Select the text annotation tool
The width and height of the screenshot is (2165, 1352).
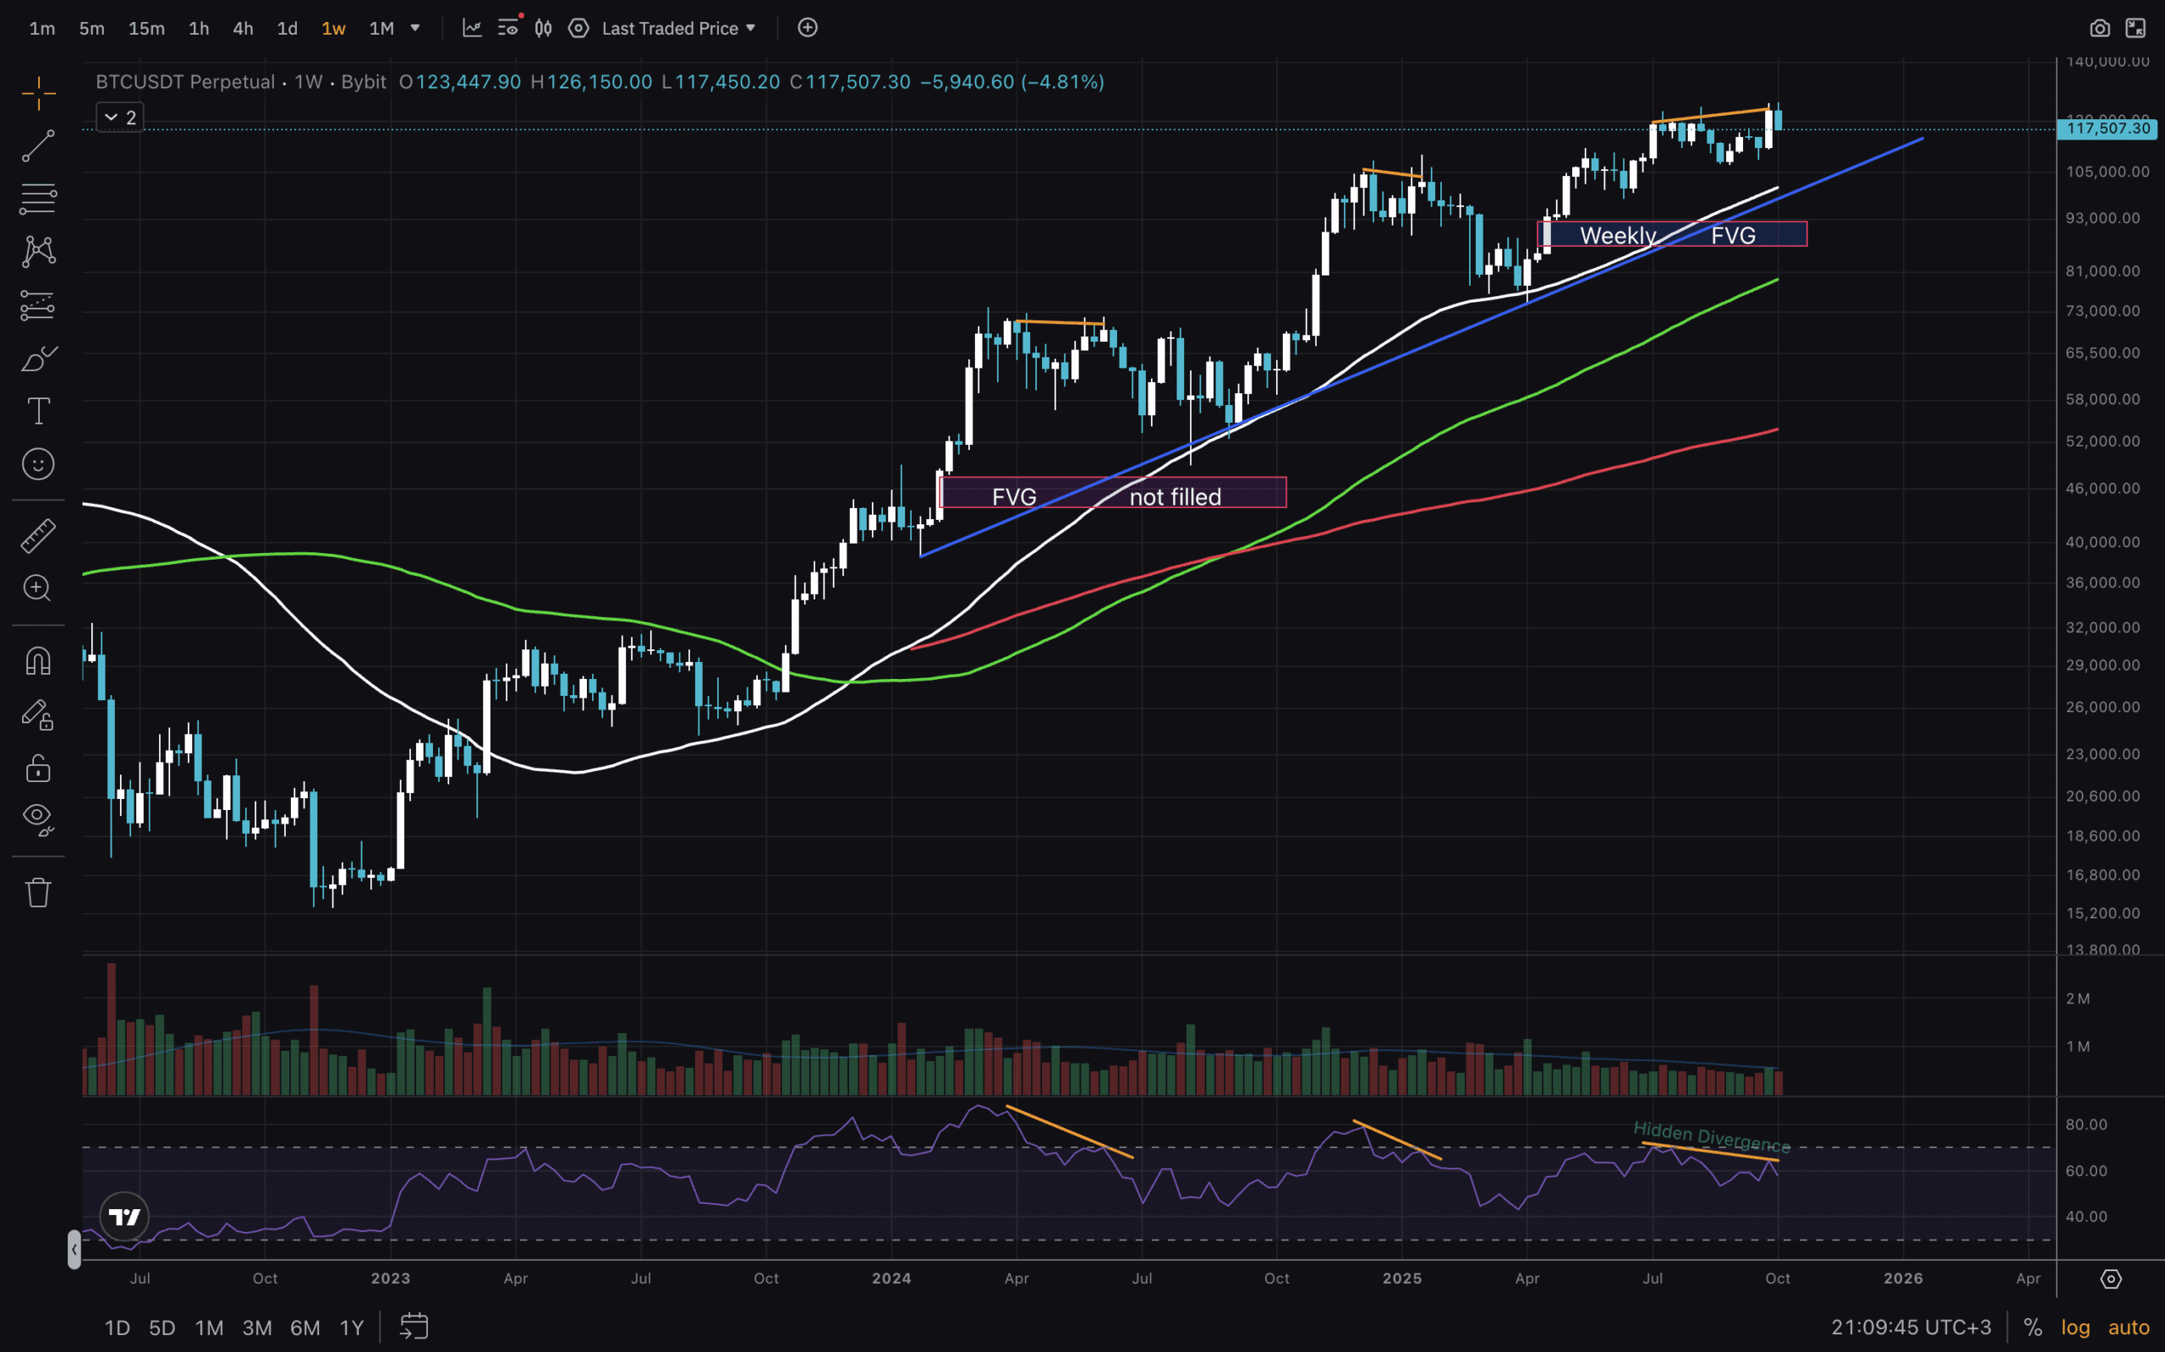(x=37, y=411)
